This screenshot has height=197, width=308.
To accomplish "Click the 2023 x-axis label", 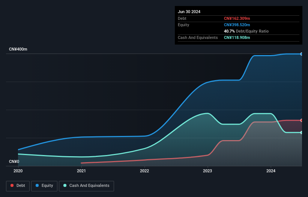I will (207, 171).
